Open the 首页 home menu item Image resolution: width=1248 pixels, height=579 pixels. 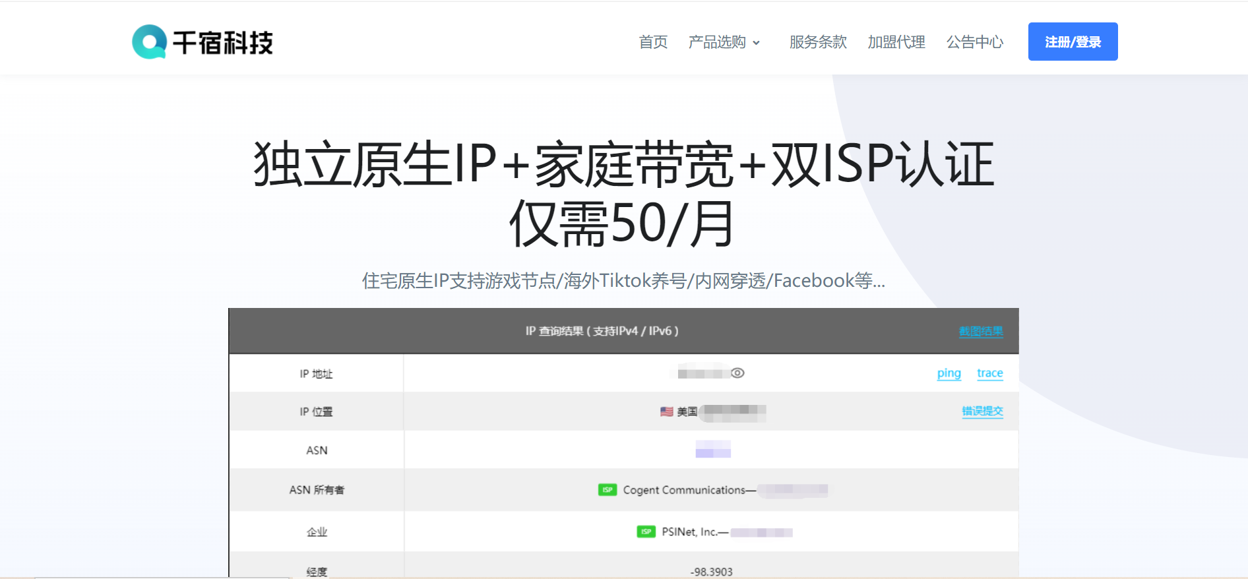click(x=653, y=42)
